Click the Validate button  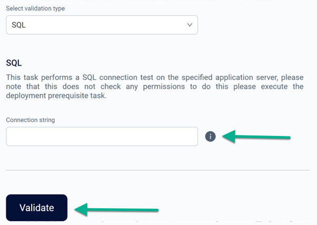(36, 208)
